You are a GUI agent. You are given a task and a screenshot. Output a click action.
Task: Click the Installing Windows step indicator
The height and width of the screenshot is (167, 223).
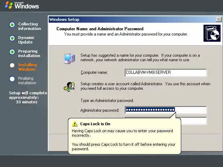click(x=12, y=65)
